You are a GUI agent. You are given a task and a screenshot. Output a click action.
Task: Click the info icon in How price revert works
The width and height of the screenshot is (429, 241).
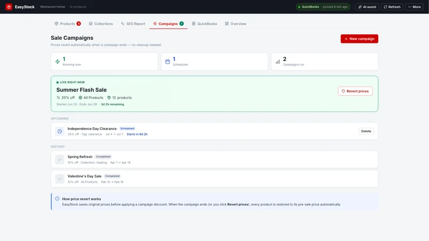(x=57, y=199)
